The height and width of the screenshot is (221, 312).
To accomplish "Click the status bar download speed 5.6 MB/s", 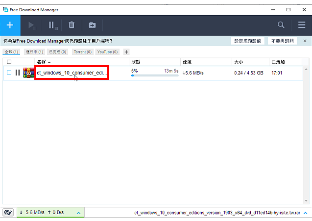I will pyautogui.click(x=32, y=213).
